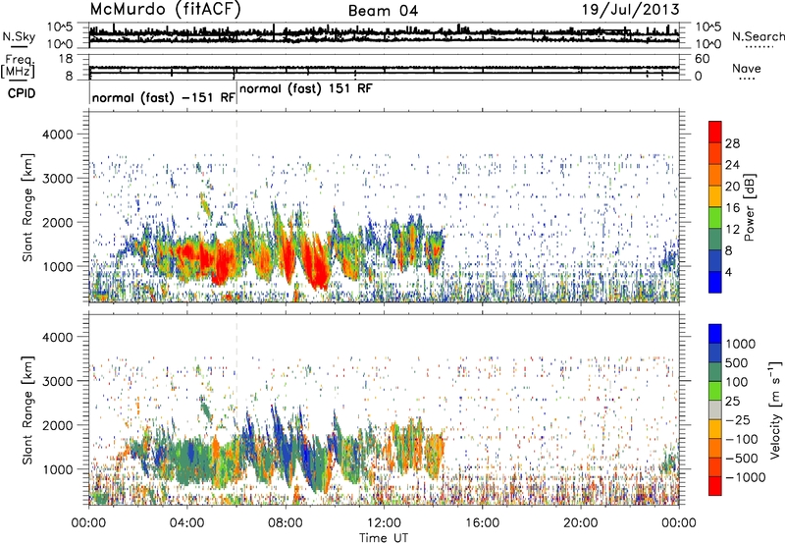
Task: Click the 60 Nave axis tick
Action: (x=702, y=59)
